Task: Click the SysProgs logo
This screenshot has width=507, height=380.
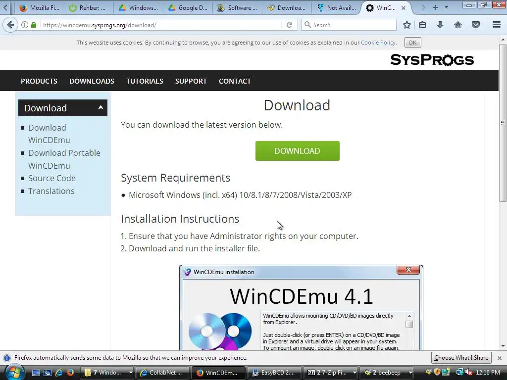Action: (x=432, y=60)
